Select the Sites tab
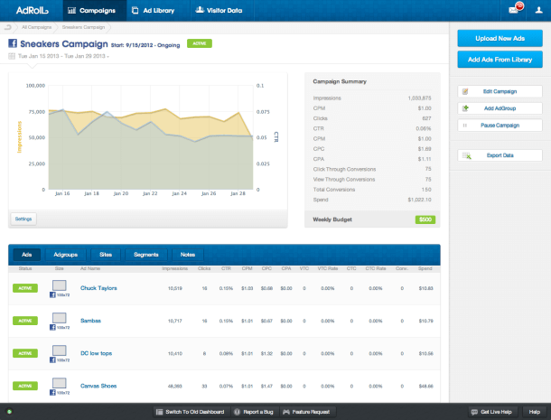This screenshot has width=551, height=420. coord(106,255)
